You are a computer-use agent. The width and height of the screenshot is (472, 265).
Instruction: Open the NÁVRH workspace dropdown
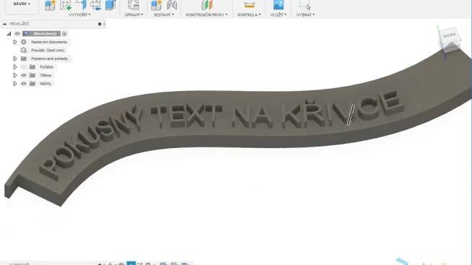point(22,4)
